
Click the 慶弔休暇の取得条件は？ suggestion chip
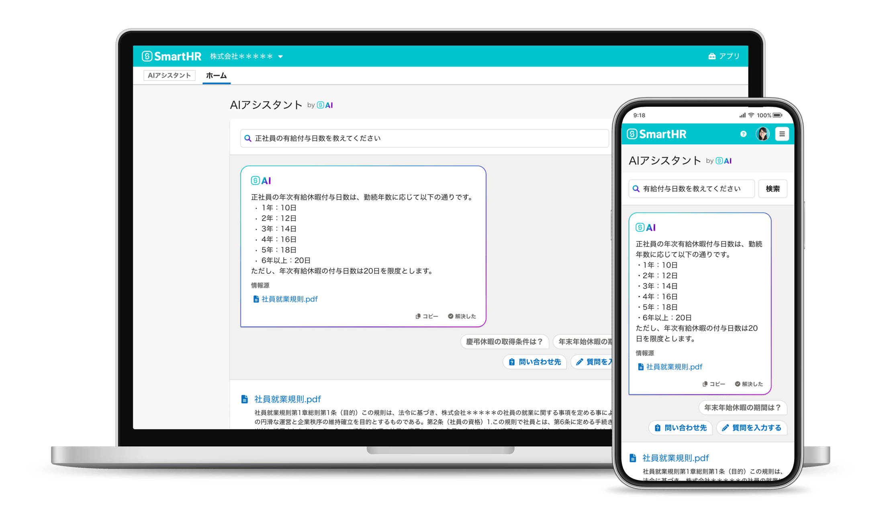coord(505,342)
